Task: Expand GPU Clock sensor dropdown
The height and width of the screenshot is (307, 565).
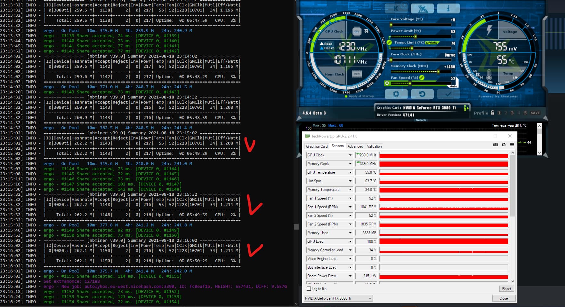Action: (x=350, y=155)
